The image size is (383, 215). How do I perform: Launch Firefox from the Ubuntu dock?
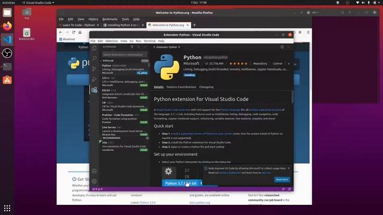(7, 26)
